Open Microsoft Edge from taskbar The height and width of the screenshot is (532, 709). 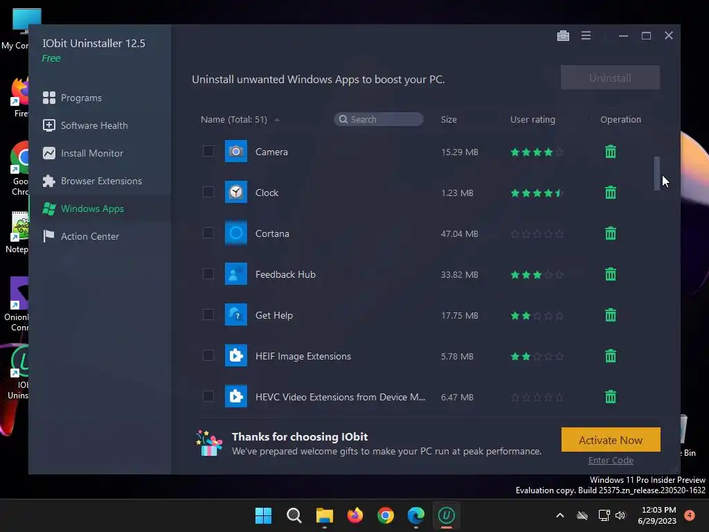416,515
